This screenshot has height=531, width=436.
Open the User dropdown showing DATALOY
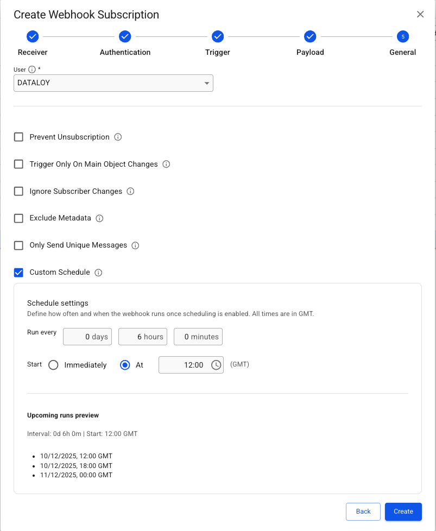tap(113, 83)
